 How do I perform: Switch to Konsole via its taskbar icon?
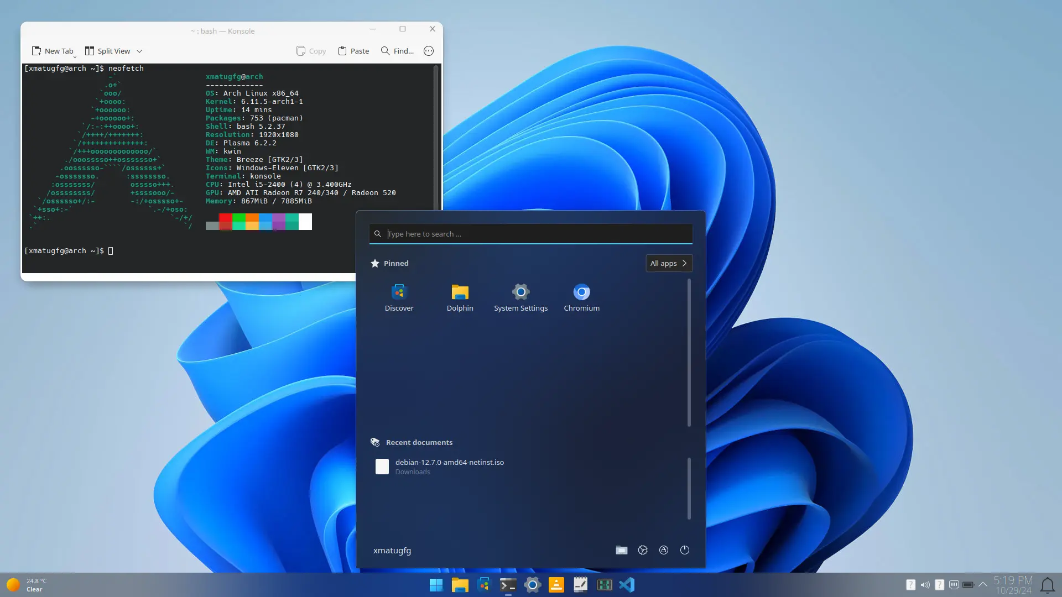tap(508, 585)
